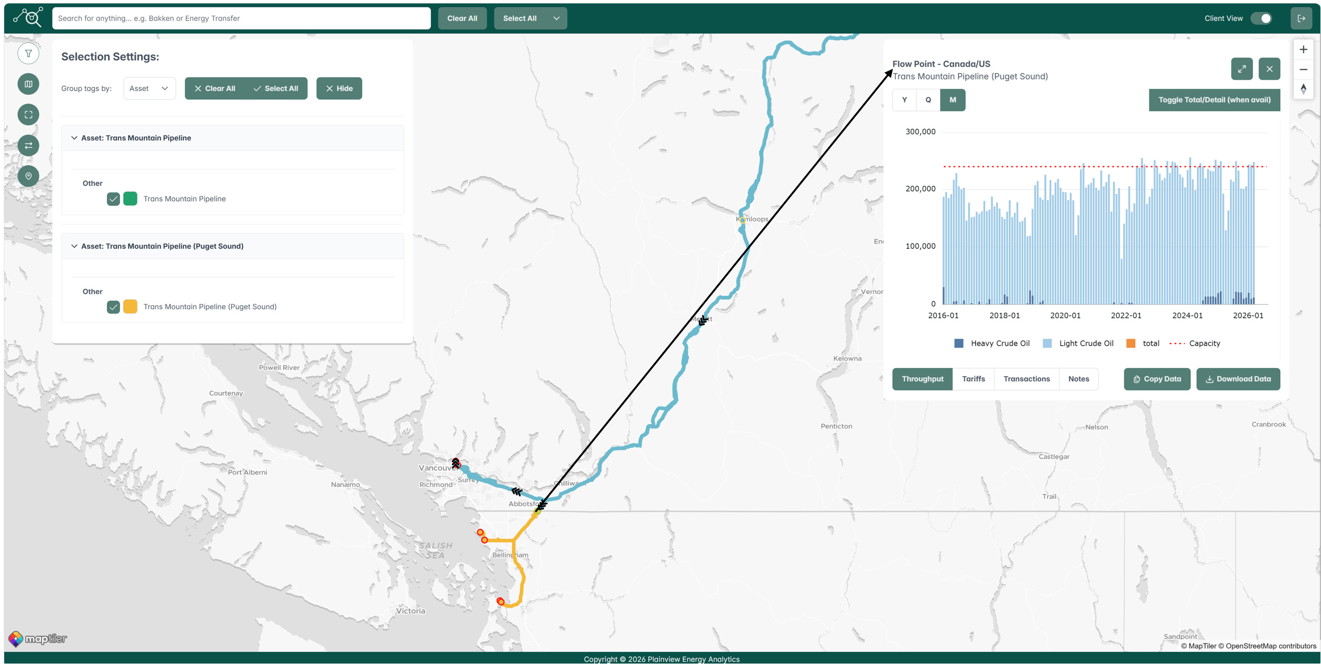The image size is (1321, 665).
Task: Switch chart to quarterly Q view
Action: click(928, 100)
